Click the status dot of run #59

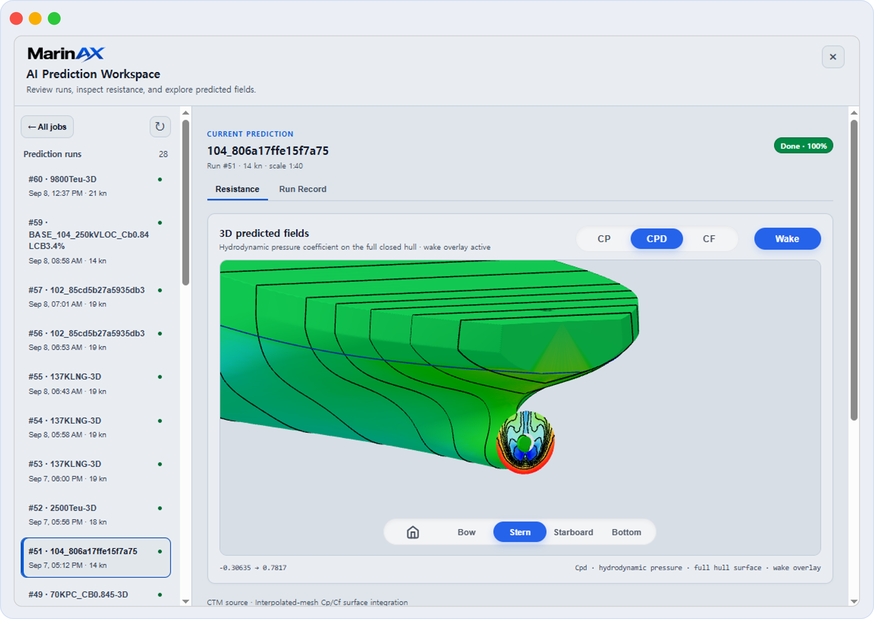160,223
